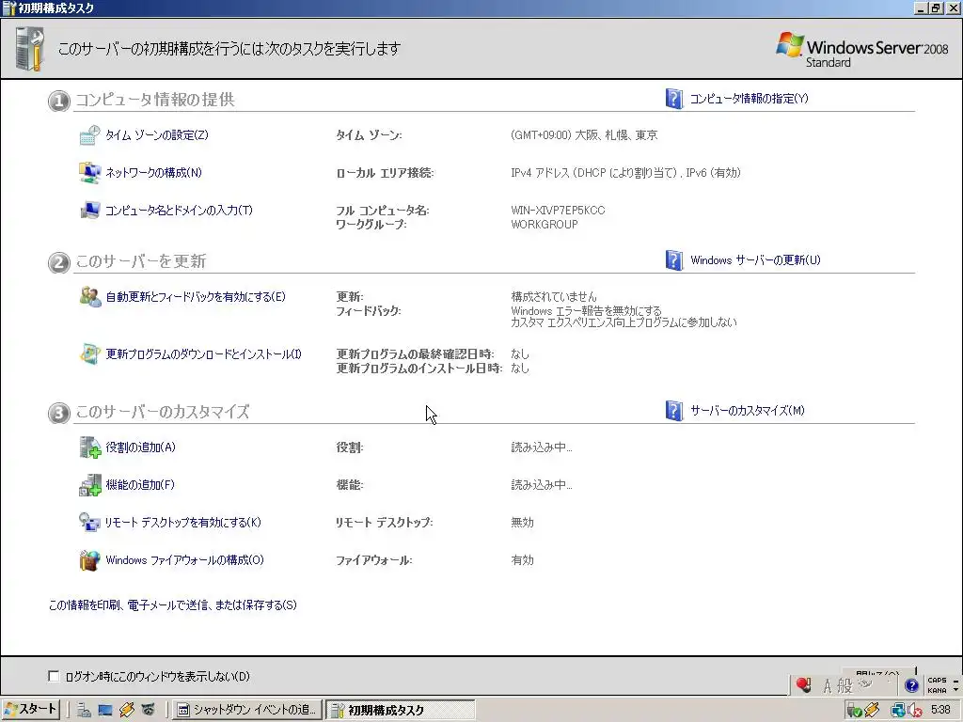Click the このサーバーのカスタマイズ section heading
Viewport: 963px width, 722px height.
162,412
